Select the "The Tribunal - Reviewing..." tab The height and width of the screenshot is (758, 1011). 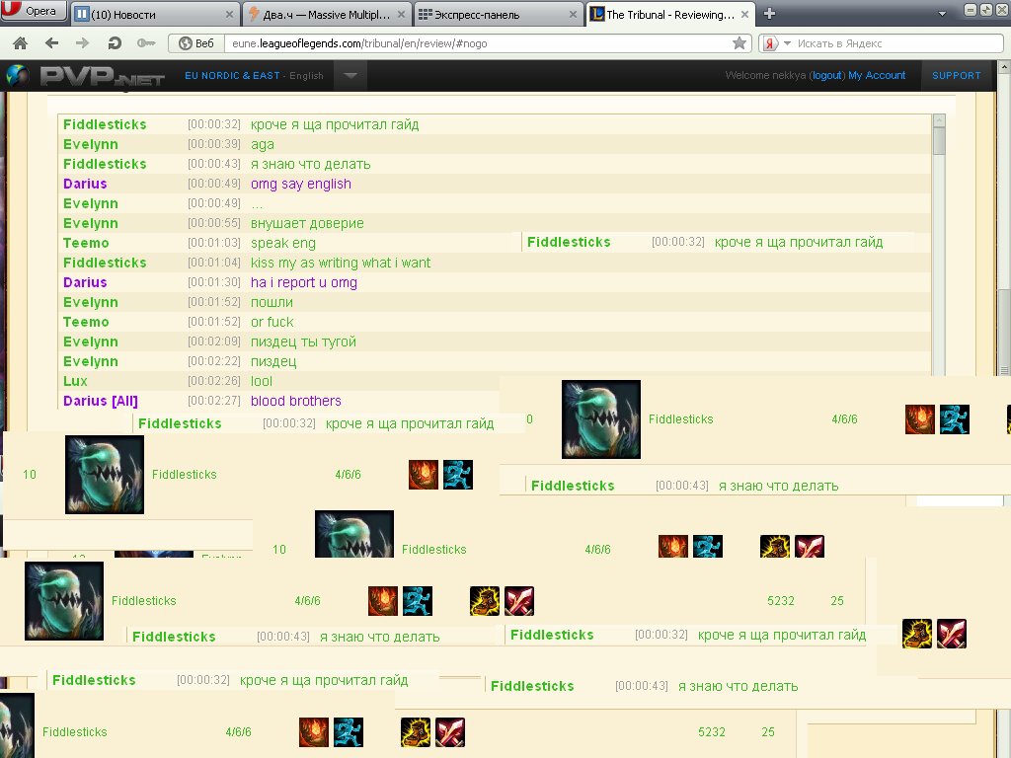pos(670,14)
